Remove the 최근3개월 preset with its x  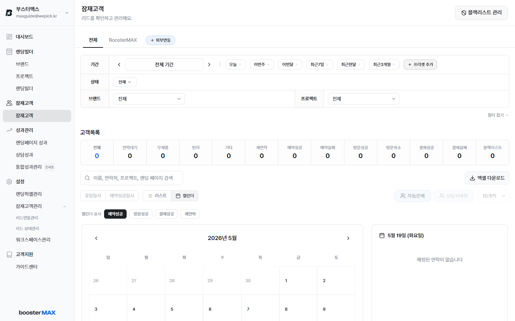[394, 65]
